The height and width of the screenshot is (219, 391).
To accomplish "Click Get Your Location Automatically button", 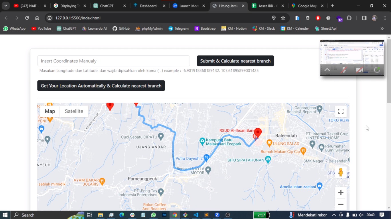I will point(101,86).
